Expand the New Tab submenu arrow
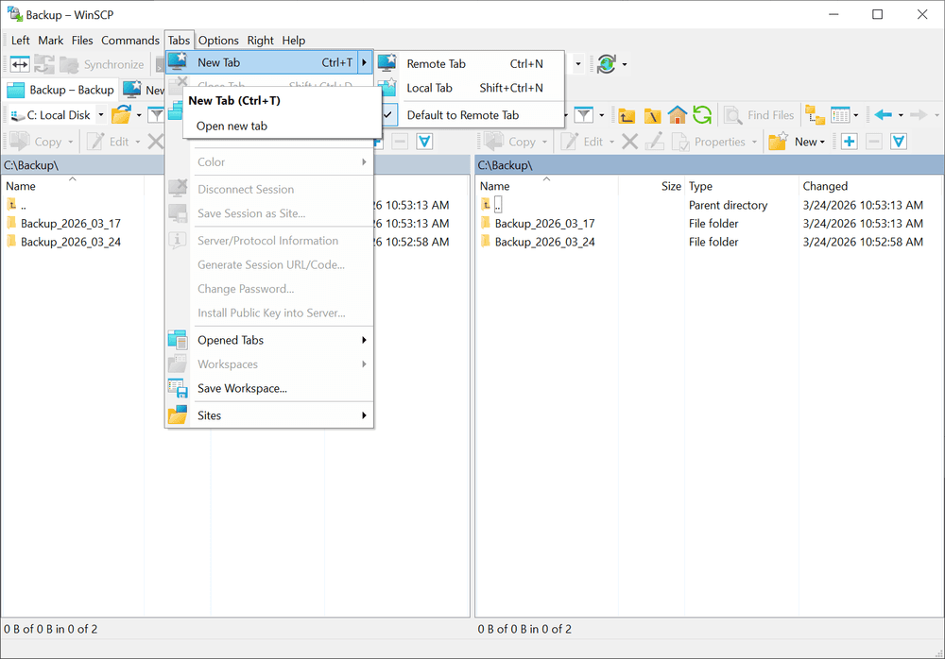Image resolution: width=945 pixels, height=659 pixels. [364, 62]
